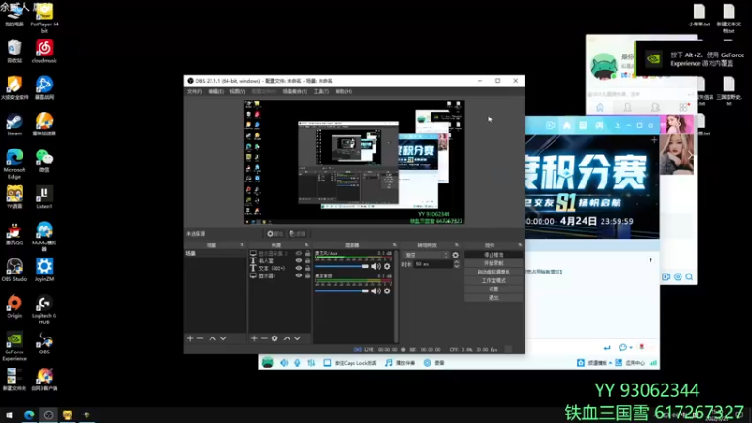Toggle visibility eye of Display 1 source
This screenshot has height=423, width=752.
(x=299, y=275)
